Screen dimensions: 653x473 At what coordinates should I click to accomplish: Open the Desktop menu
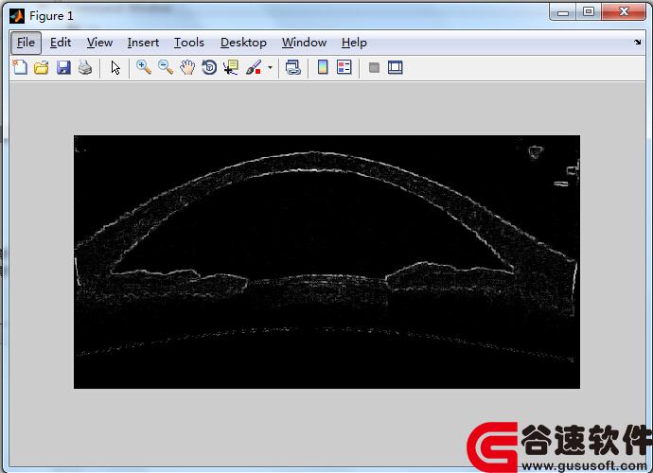[243, 43]
